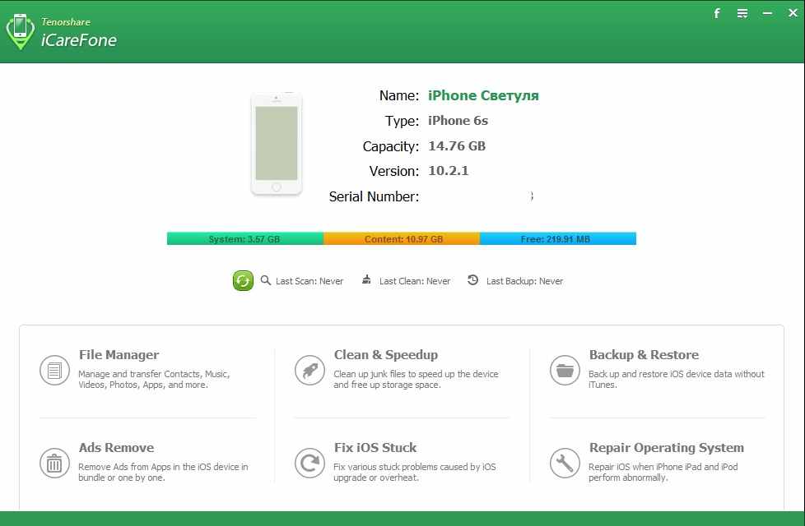
Task: Click the Ads Remove trash icon
Action: pos(54,463)
